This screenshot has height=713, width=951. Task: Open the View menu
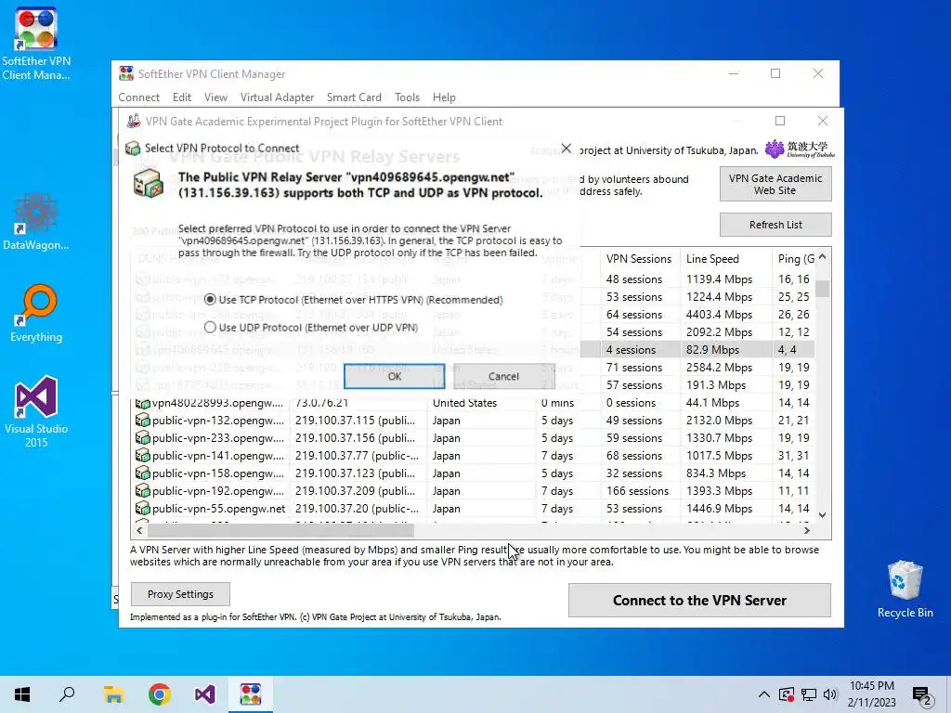215,97
